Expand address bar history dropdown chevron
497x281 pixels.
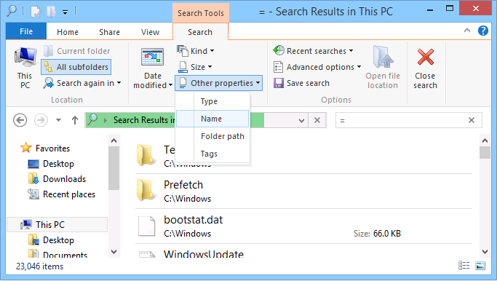[x=301, y=121]
